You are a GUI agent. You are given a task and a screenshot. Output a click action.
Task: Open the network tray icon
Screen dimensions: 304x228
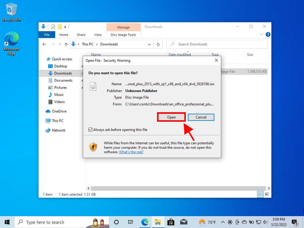[x=259, y=222]
